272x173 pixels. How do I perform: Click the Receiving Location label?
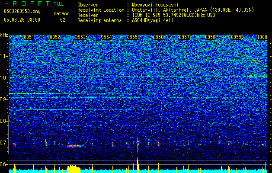click(x=101, y=10)
